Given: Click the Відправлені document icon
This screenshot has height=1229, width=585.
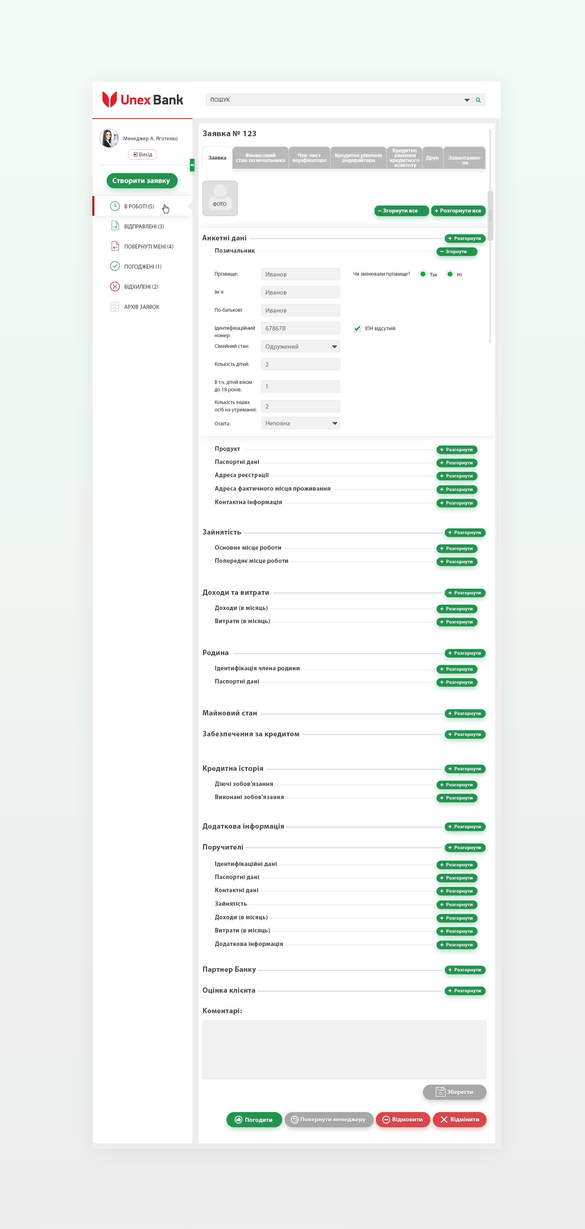Looking at the screenshot, I should 114,226.
